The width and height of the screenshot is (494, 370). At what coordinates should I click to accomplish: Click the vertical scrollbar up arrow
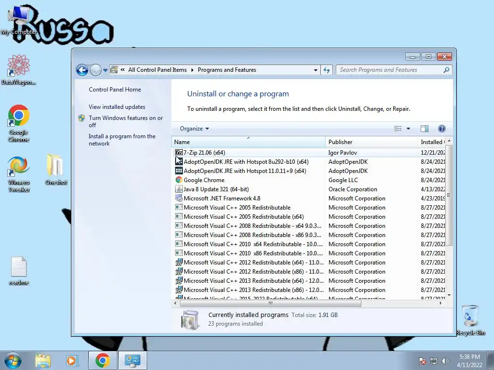point(449,141)
